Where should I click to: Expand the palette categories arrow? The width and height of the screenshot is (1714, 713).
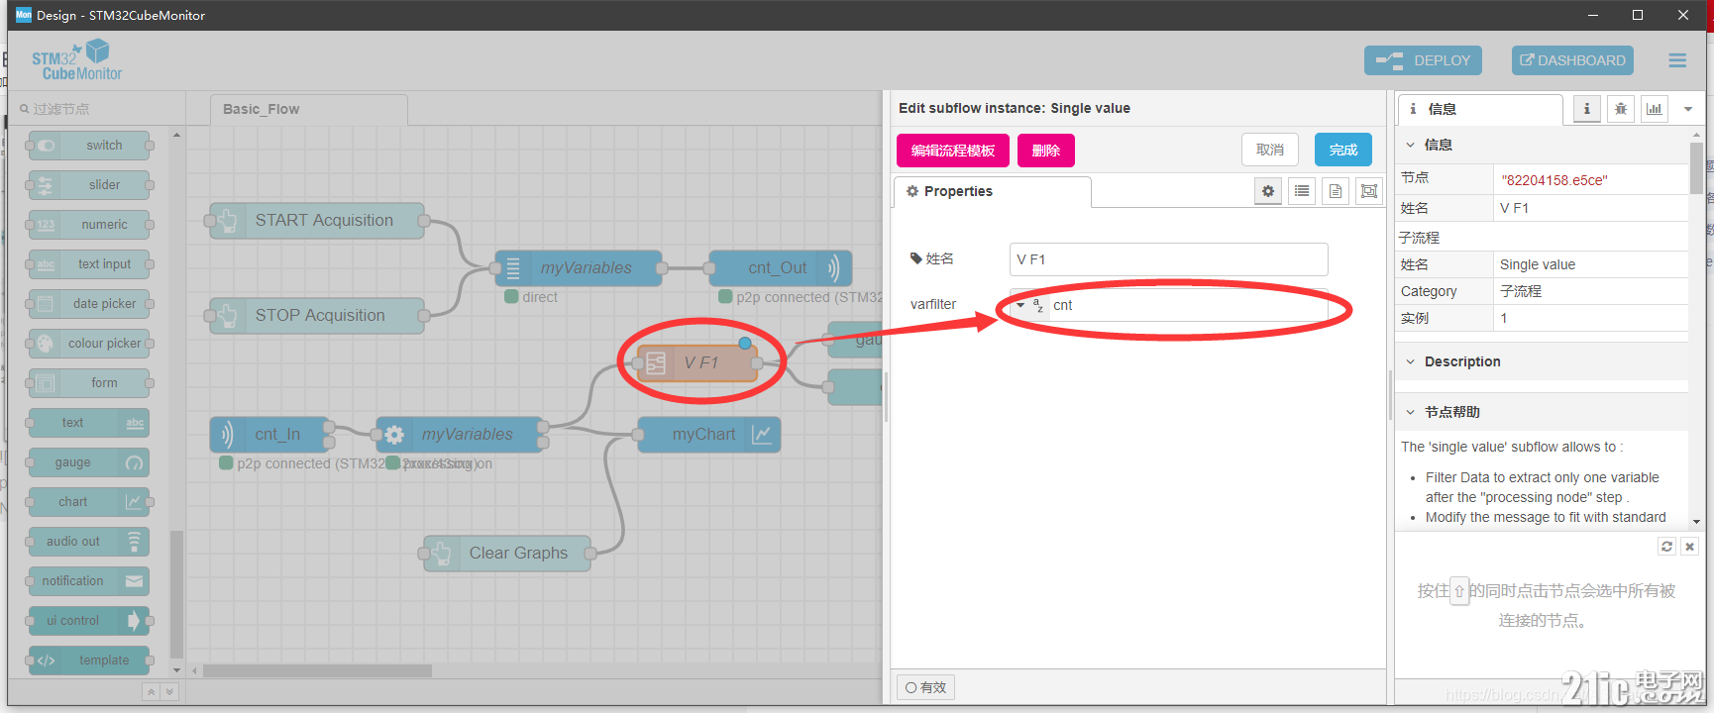tap(169, 692)
